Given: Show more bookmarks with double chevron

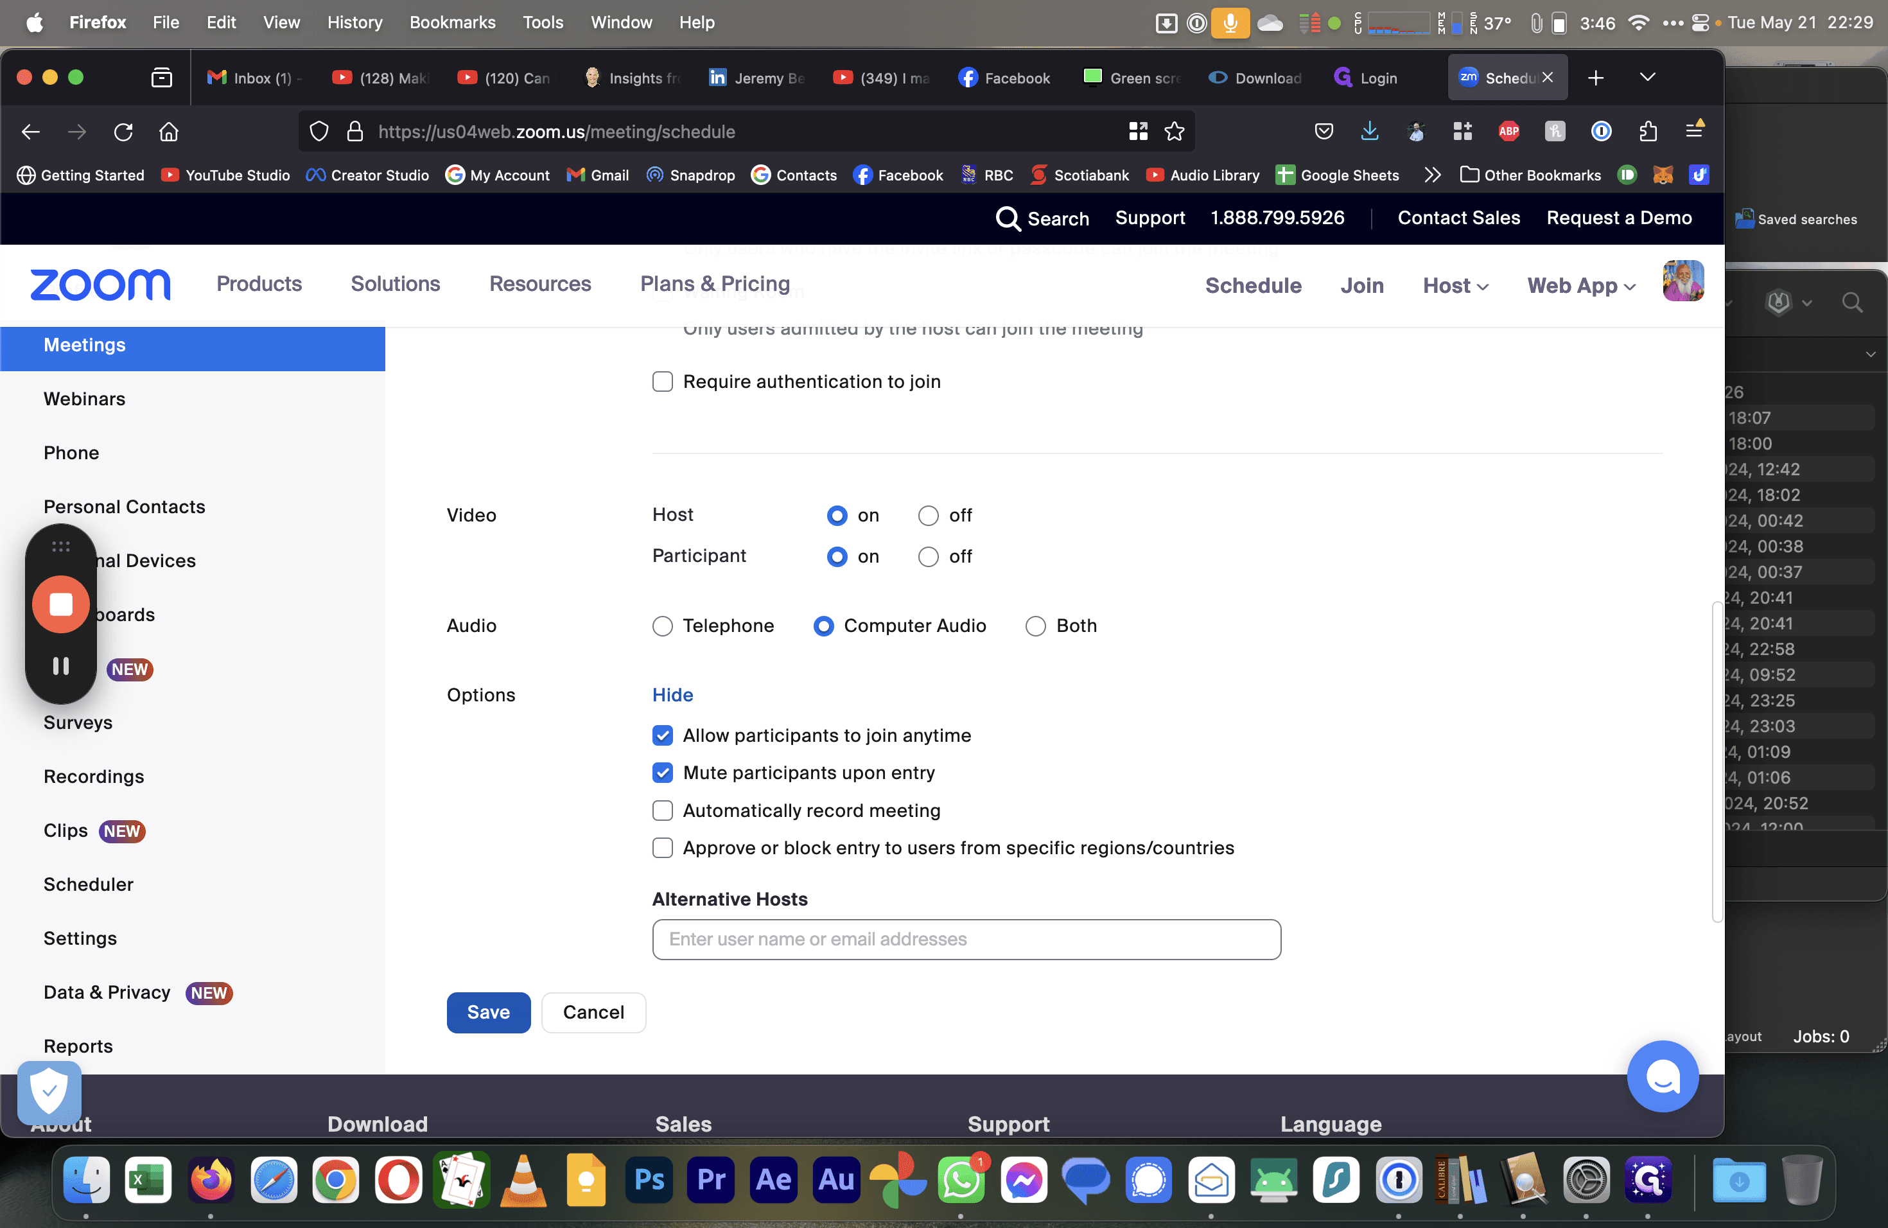Looking at the screenshot, I should click(1432, 175).
